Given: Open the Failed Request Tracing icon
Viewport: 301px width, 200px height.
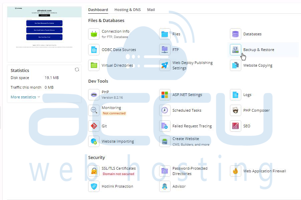Looking at the screenshot, I should pyautogui.click(x=165, y=126).
